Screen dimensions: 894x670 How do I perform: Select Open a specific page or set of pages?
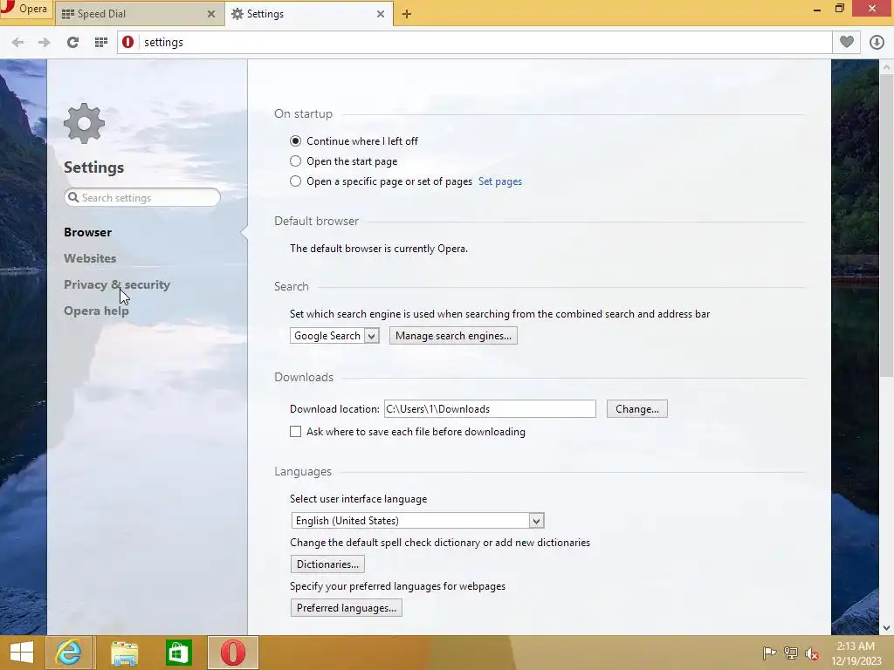tap(295, 181)
